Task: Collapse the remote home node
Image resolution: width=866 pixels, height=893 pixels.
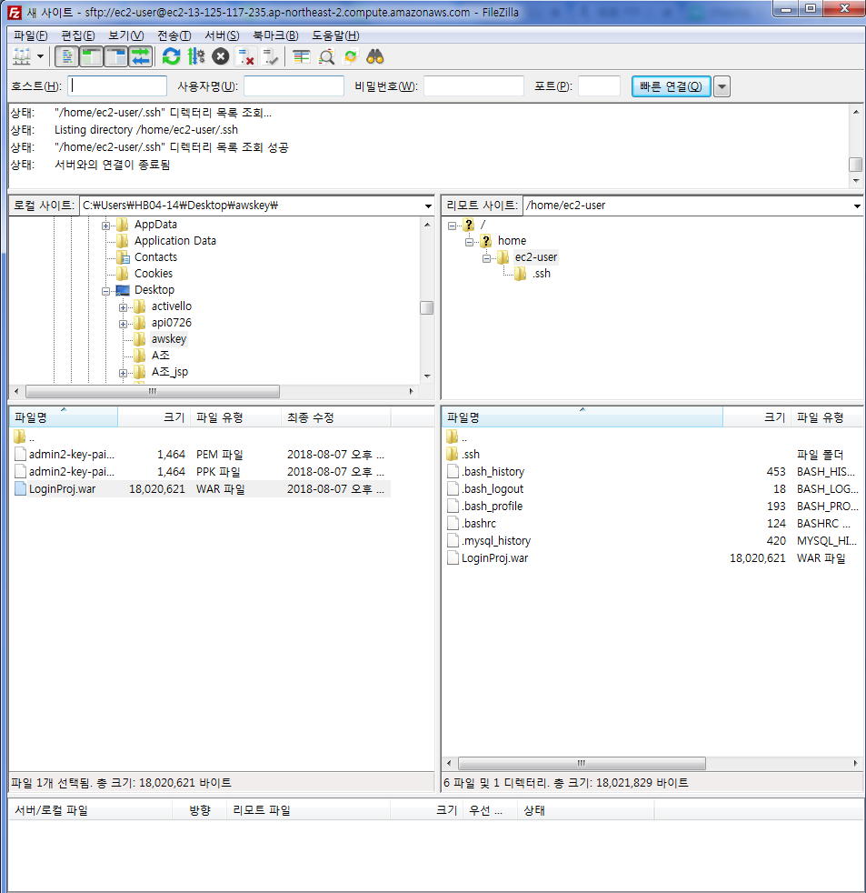Action: [469, 242]
